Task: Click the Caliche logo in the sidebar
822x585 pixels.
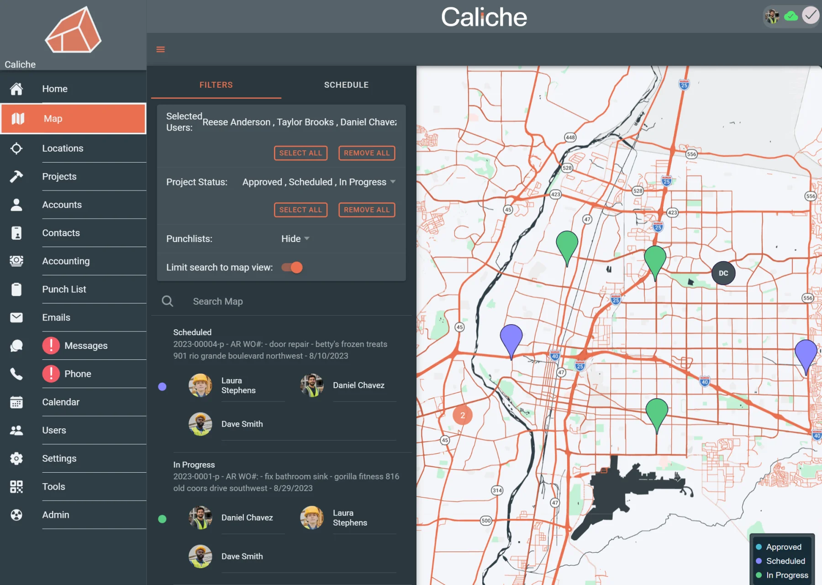Action: click(73, 30)
